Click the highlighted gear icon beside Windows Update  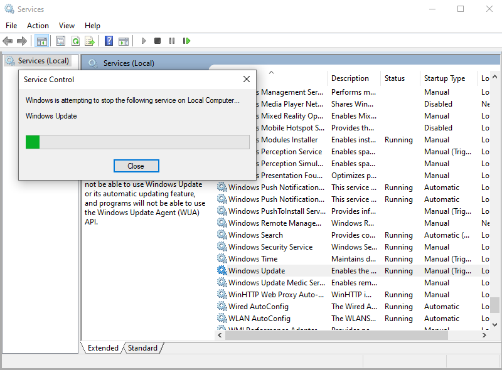tap(222, 270)
